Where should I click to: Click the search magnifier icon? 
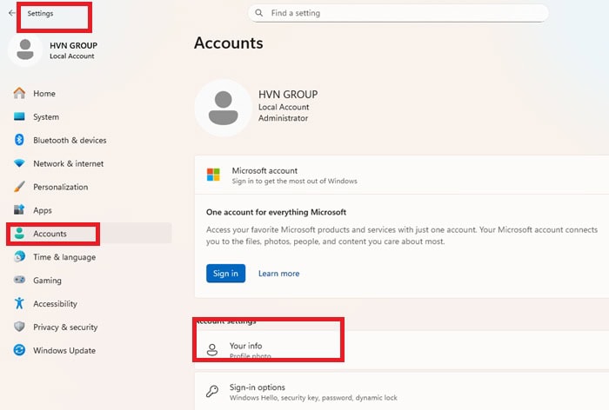[259, 13]
